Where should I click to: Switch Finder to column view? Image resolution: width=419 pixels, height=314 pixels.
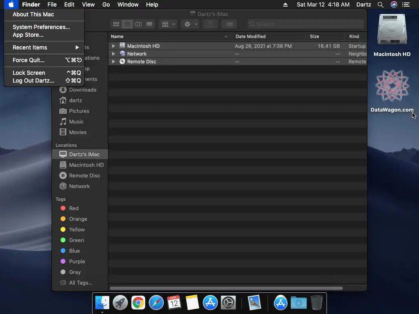tap(138, 24)
